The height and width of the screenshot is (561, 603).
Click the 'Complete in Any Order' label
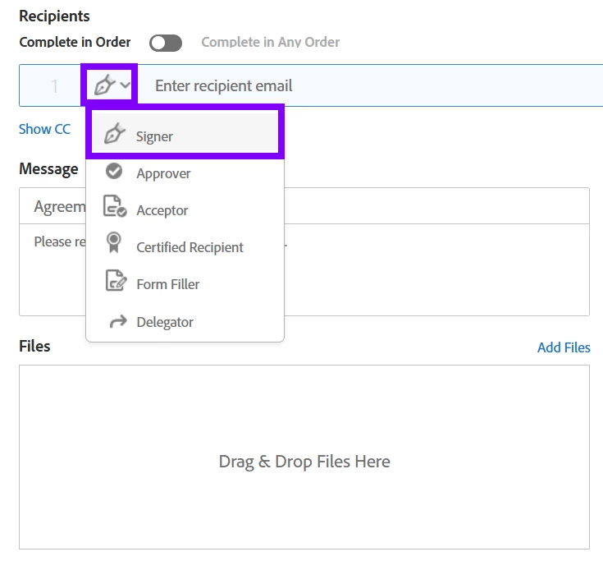(x=271, y=42)
